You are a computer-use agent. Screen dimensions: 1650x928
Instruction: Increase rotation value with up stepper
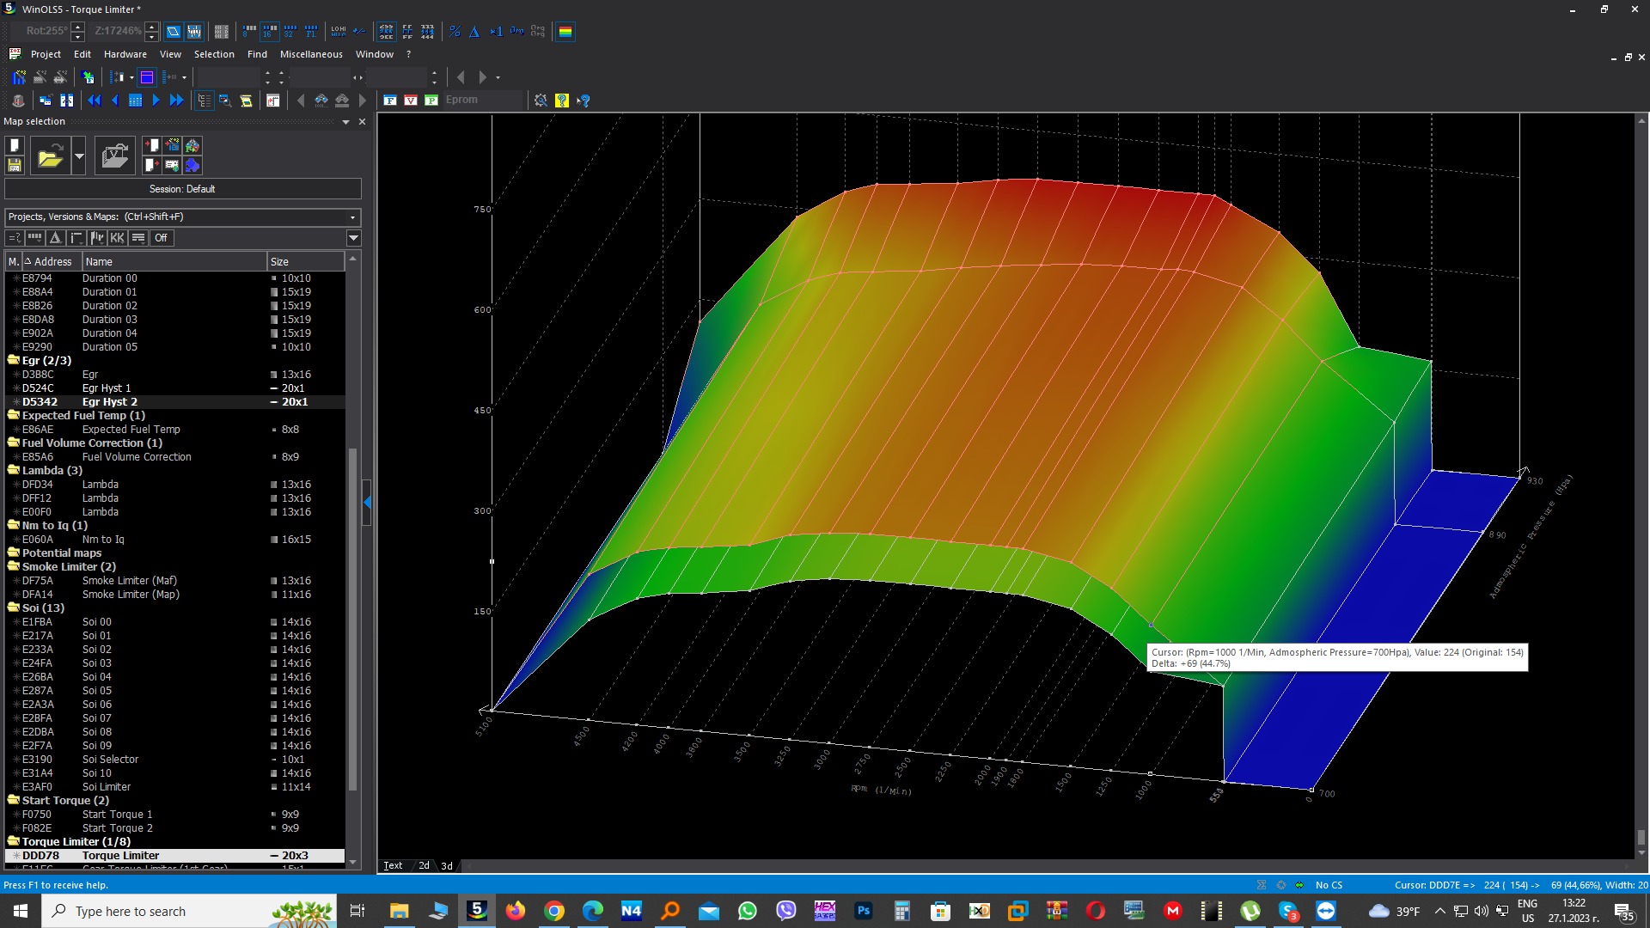(x=78, y=27)
